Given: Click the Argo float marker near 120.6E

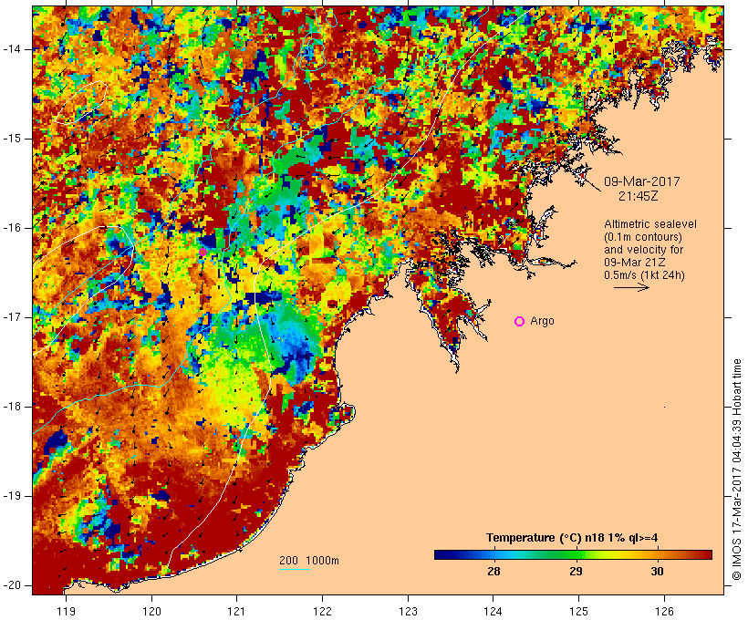Looking at the screenshot, I should point(203,252).
